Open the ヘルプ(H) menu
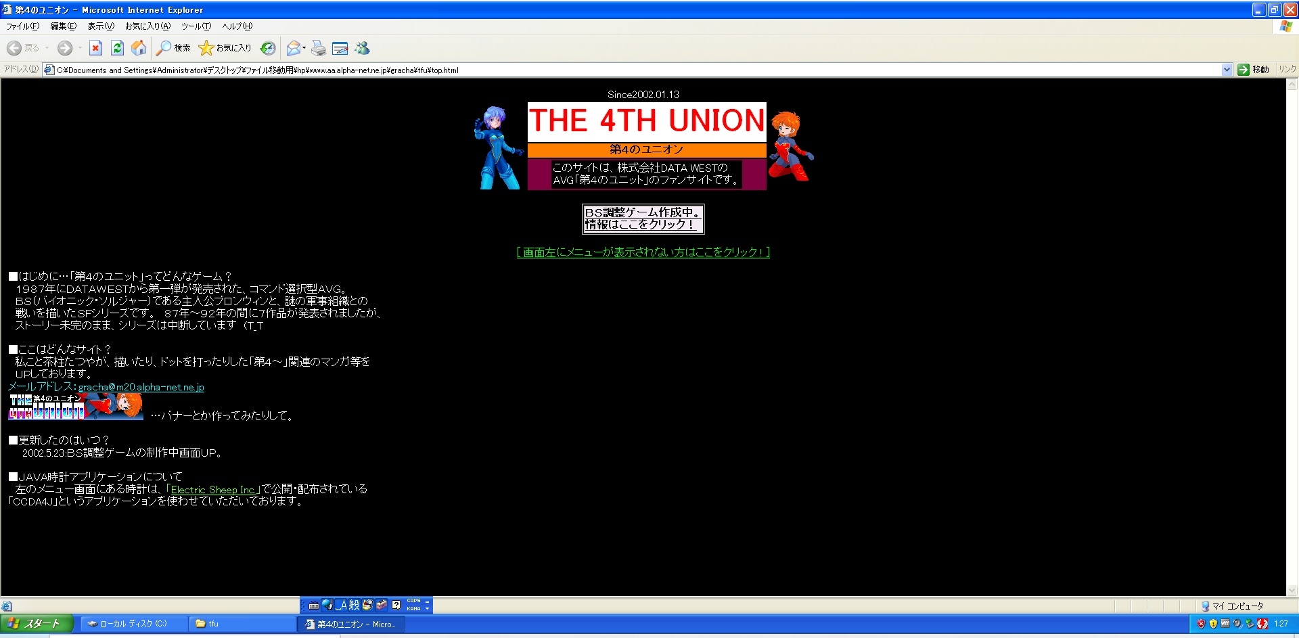 pos(237,26)
